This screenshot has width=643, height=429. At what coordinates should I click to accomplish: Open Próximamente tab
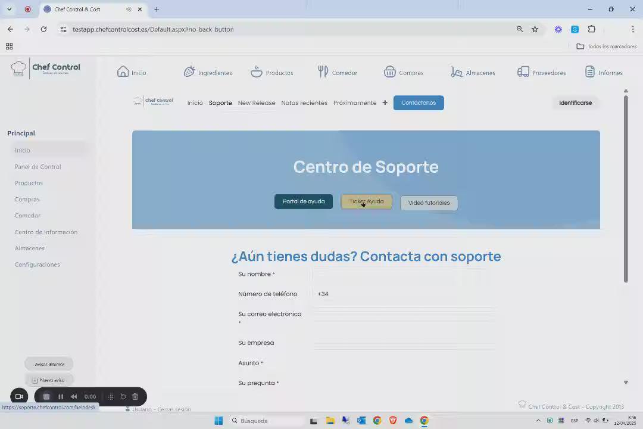(355, 102)
